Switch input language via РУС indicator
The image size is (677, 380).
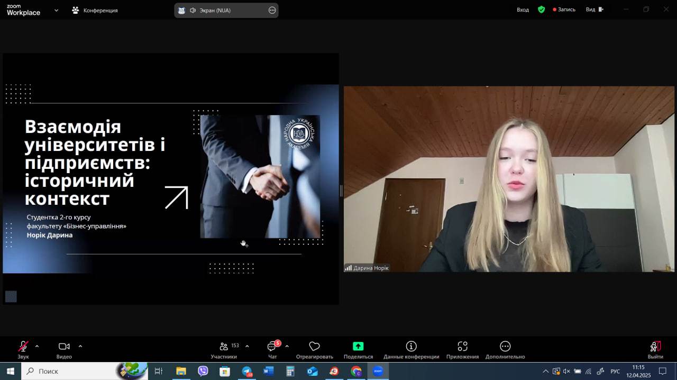click(615, 372)
